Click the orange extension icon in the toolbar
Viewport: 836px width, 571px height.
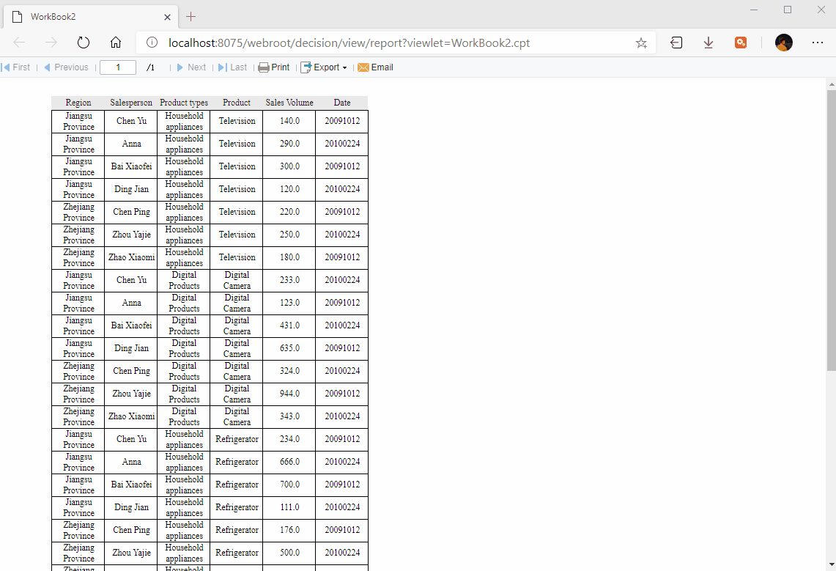point(741,43)
